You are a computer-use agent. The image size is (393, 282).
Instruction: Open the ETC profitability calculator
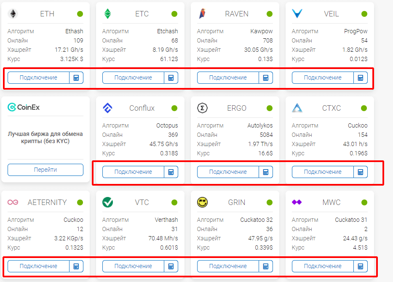171,77
